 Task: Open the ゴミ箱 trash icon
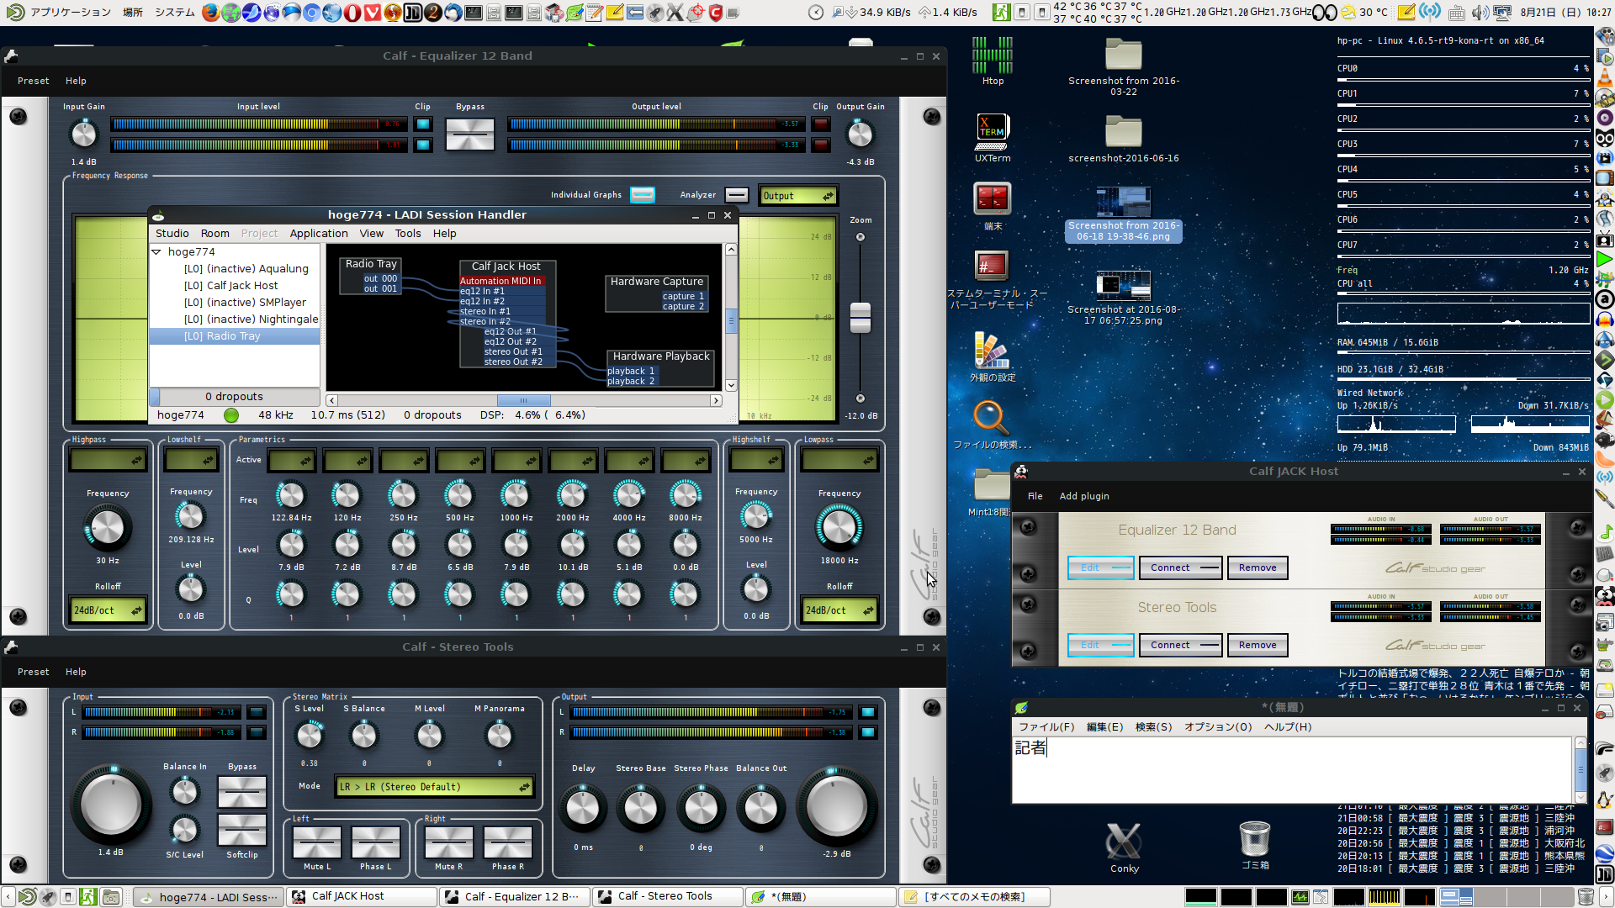tap(1255, 845)
